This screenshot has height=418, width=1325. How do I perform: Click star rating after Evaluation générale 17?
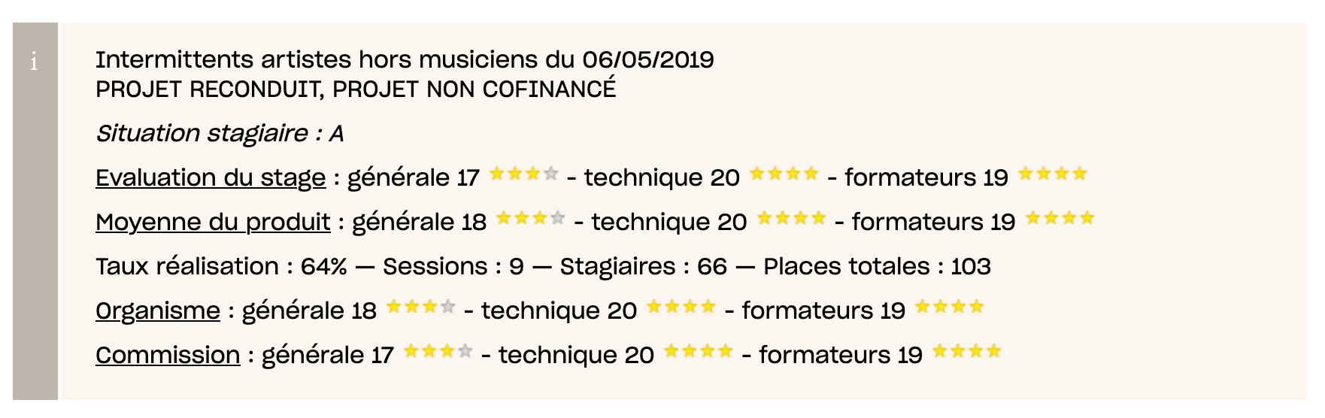click(524, 174)
